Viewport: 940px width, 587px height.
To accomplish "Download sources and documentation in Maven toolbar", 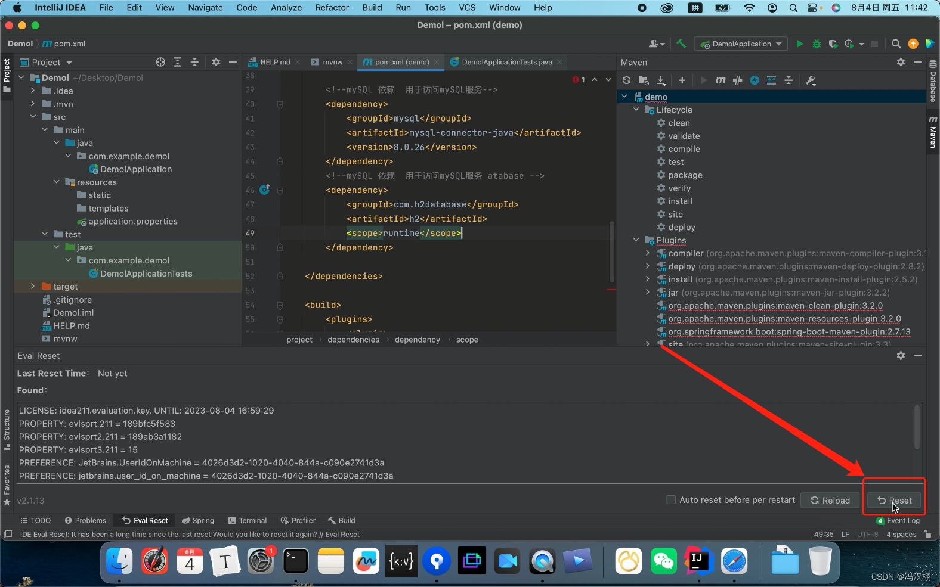I will click(x=661, y=80).
